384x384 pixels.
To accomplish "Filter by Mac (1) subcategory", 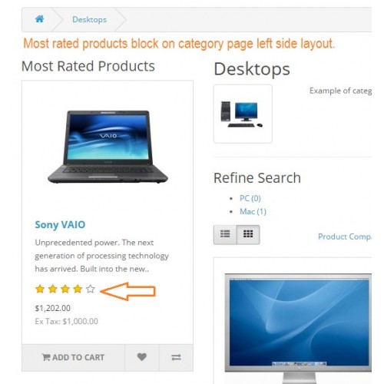I will [x=253, y=211].
